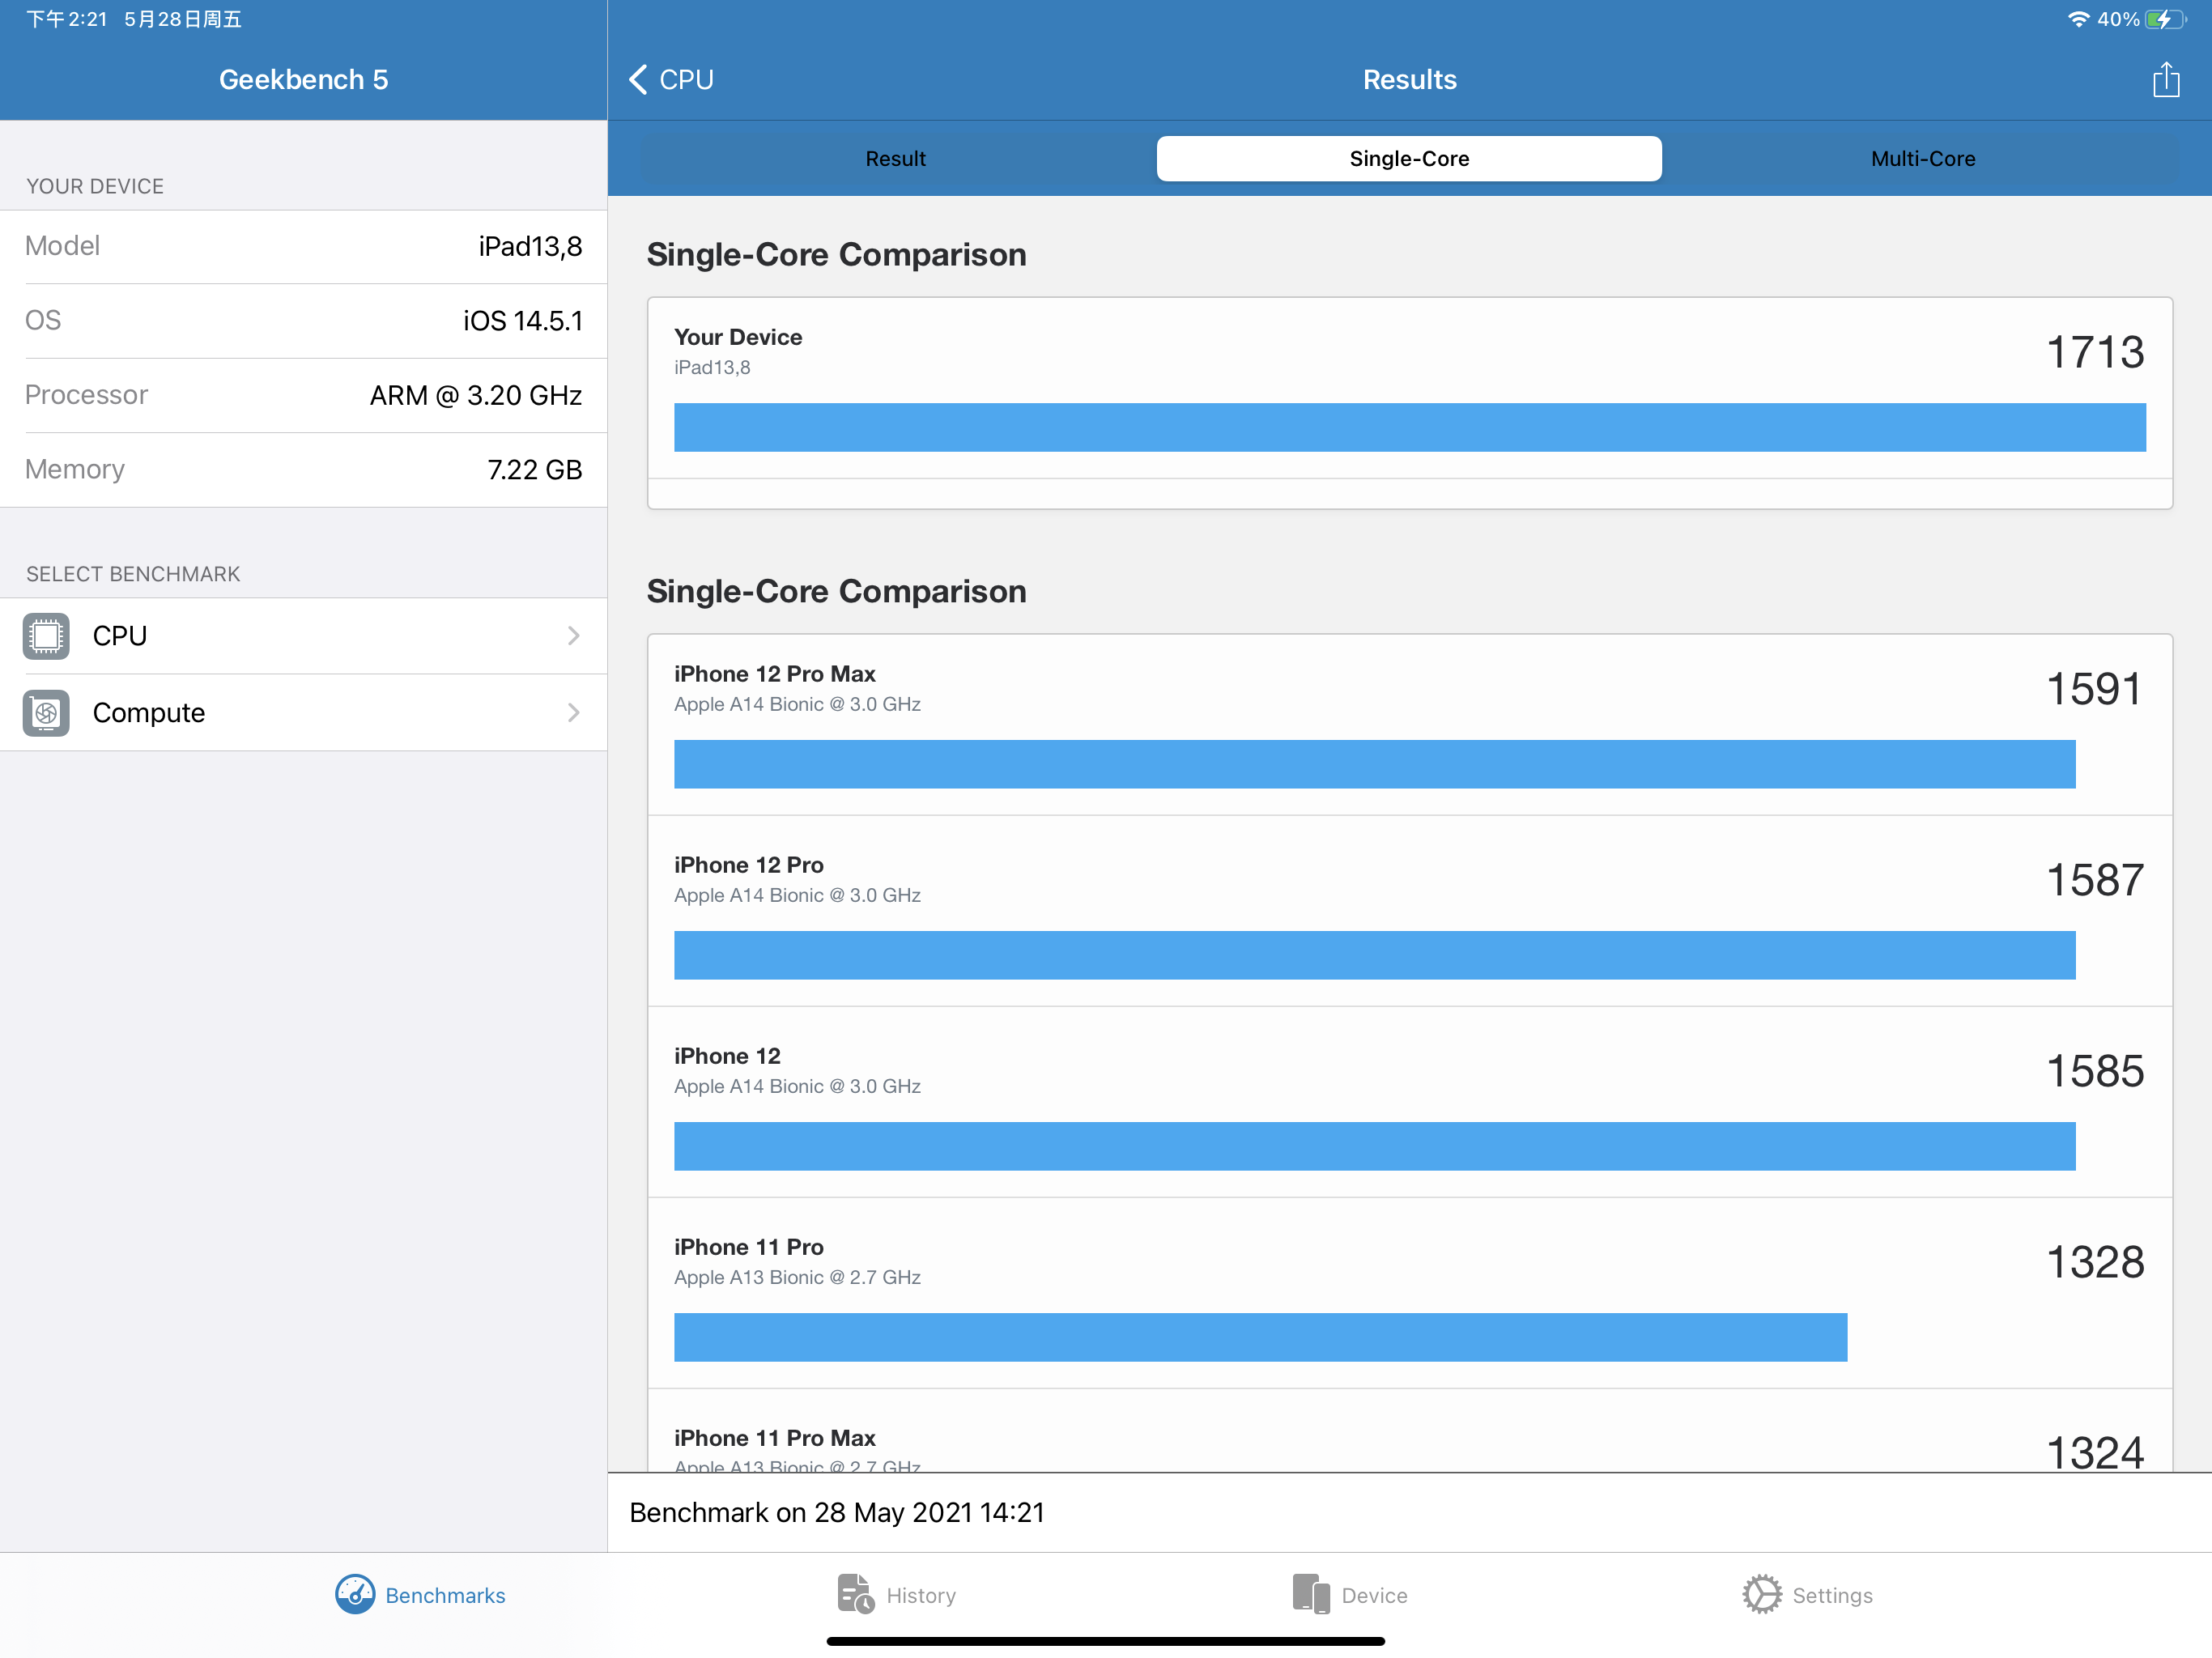This screenshot has height=1658, width=2212.
Task: Expand the Compute benchmark row chevron
Action: (574, 713)
